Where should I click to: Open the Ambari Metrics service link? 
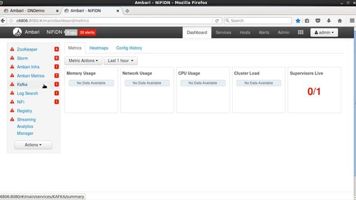pyautogui.click(x=31, y=76)
